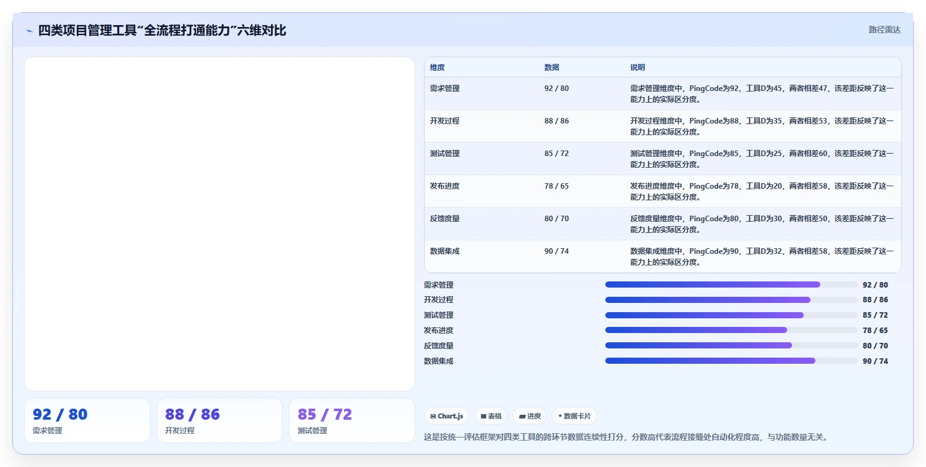Click the 发布进度 description mentioning 工具D为20

pos(762,192)
